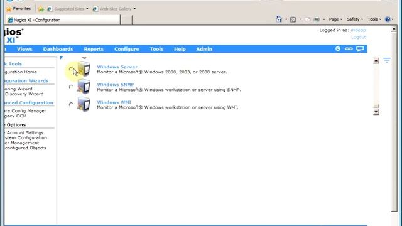Expand the Home button dropdown arrow
The height and width of the screenshot is (226, 402).
pos(286,19)
